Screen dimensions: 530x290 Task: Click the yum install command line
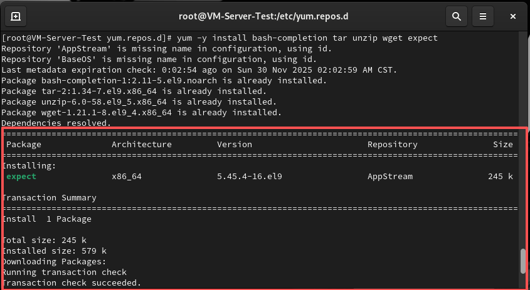point(220,38)
